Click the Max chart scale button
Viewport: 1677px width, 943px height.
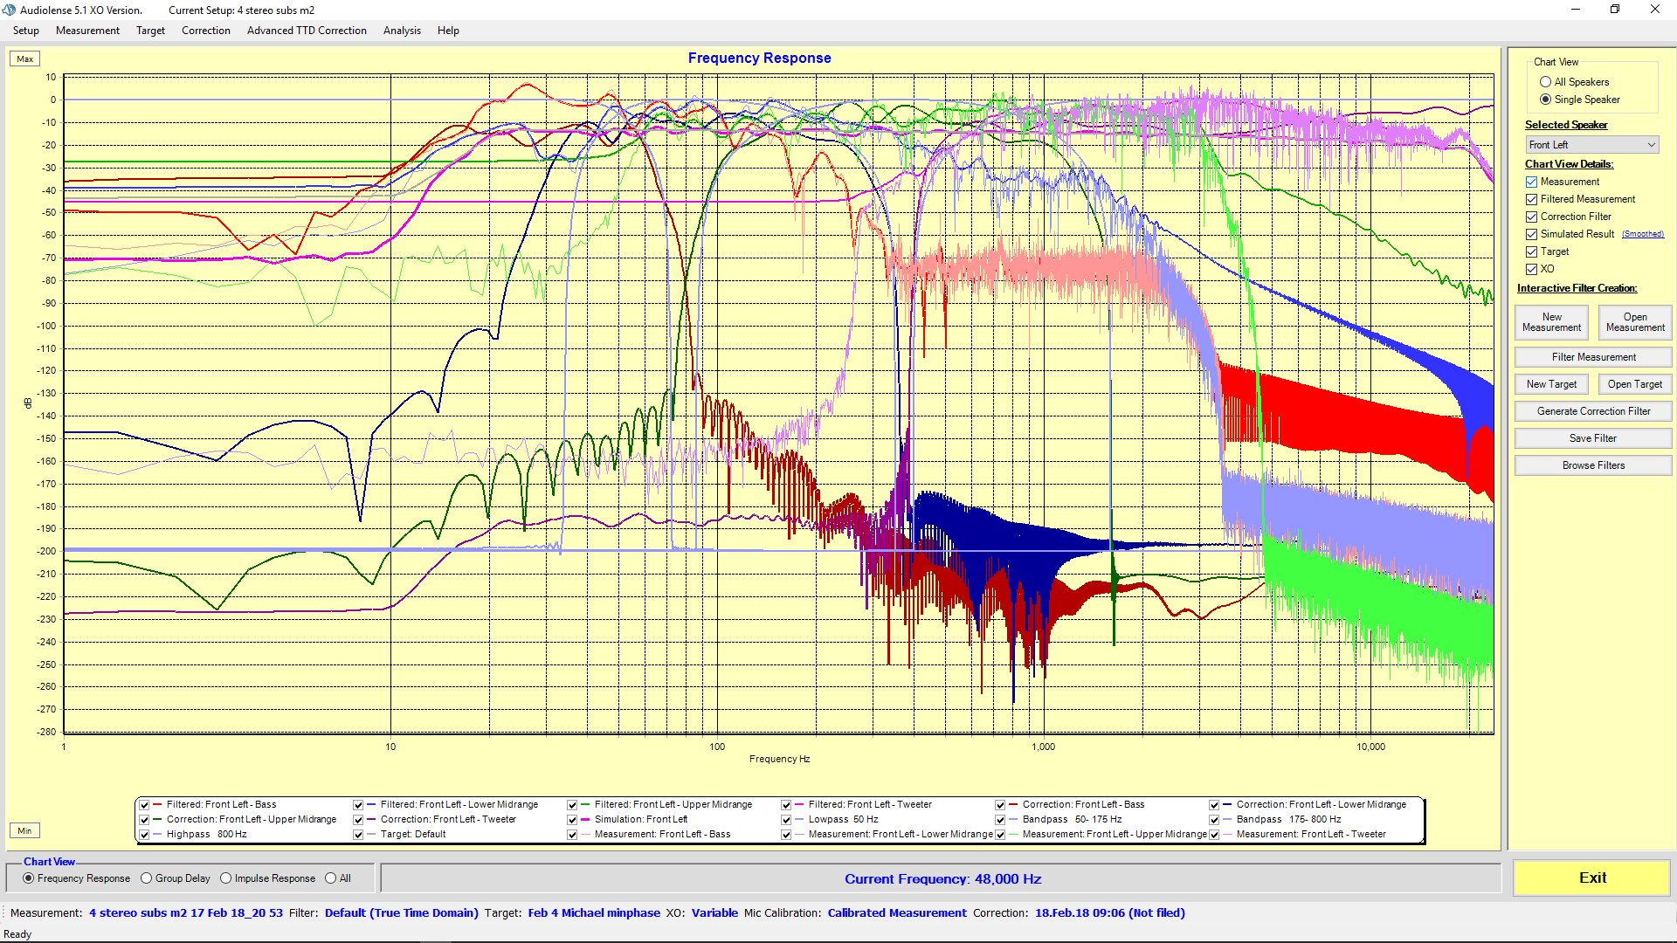pos(24,59)
